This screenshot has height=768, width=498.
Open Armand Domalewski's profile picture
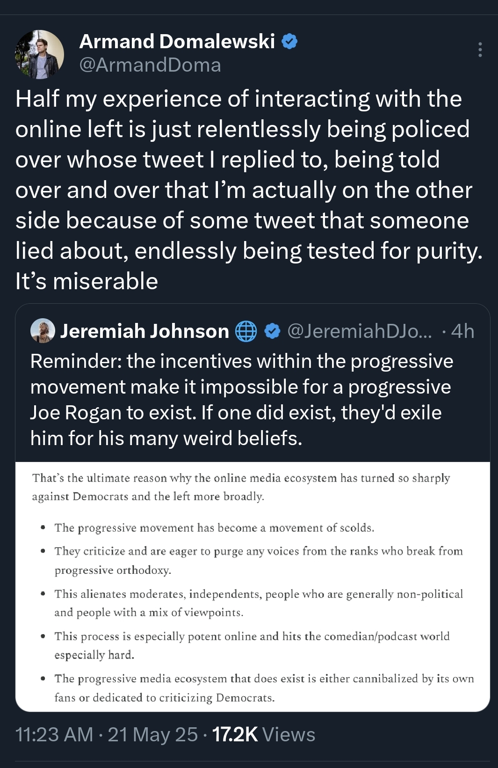40,54
